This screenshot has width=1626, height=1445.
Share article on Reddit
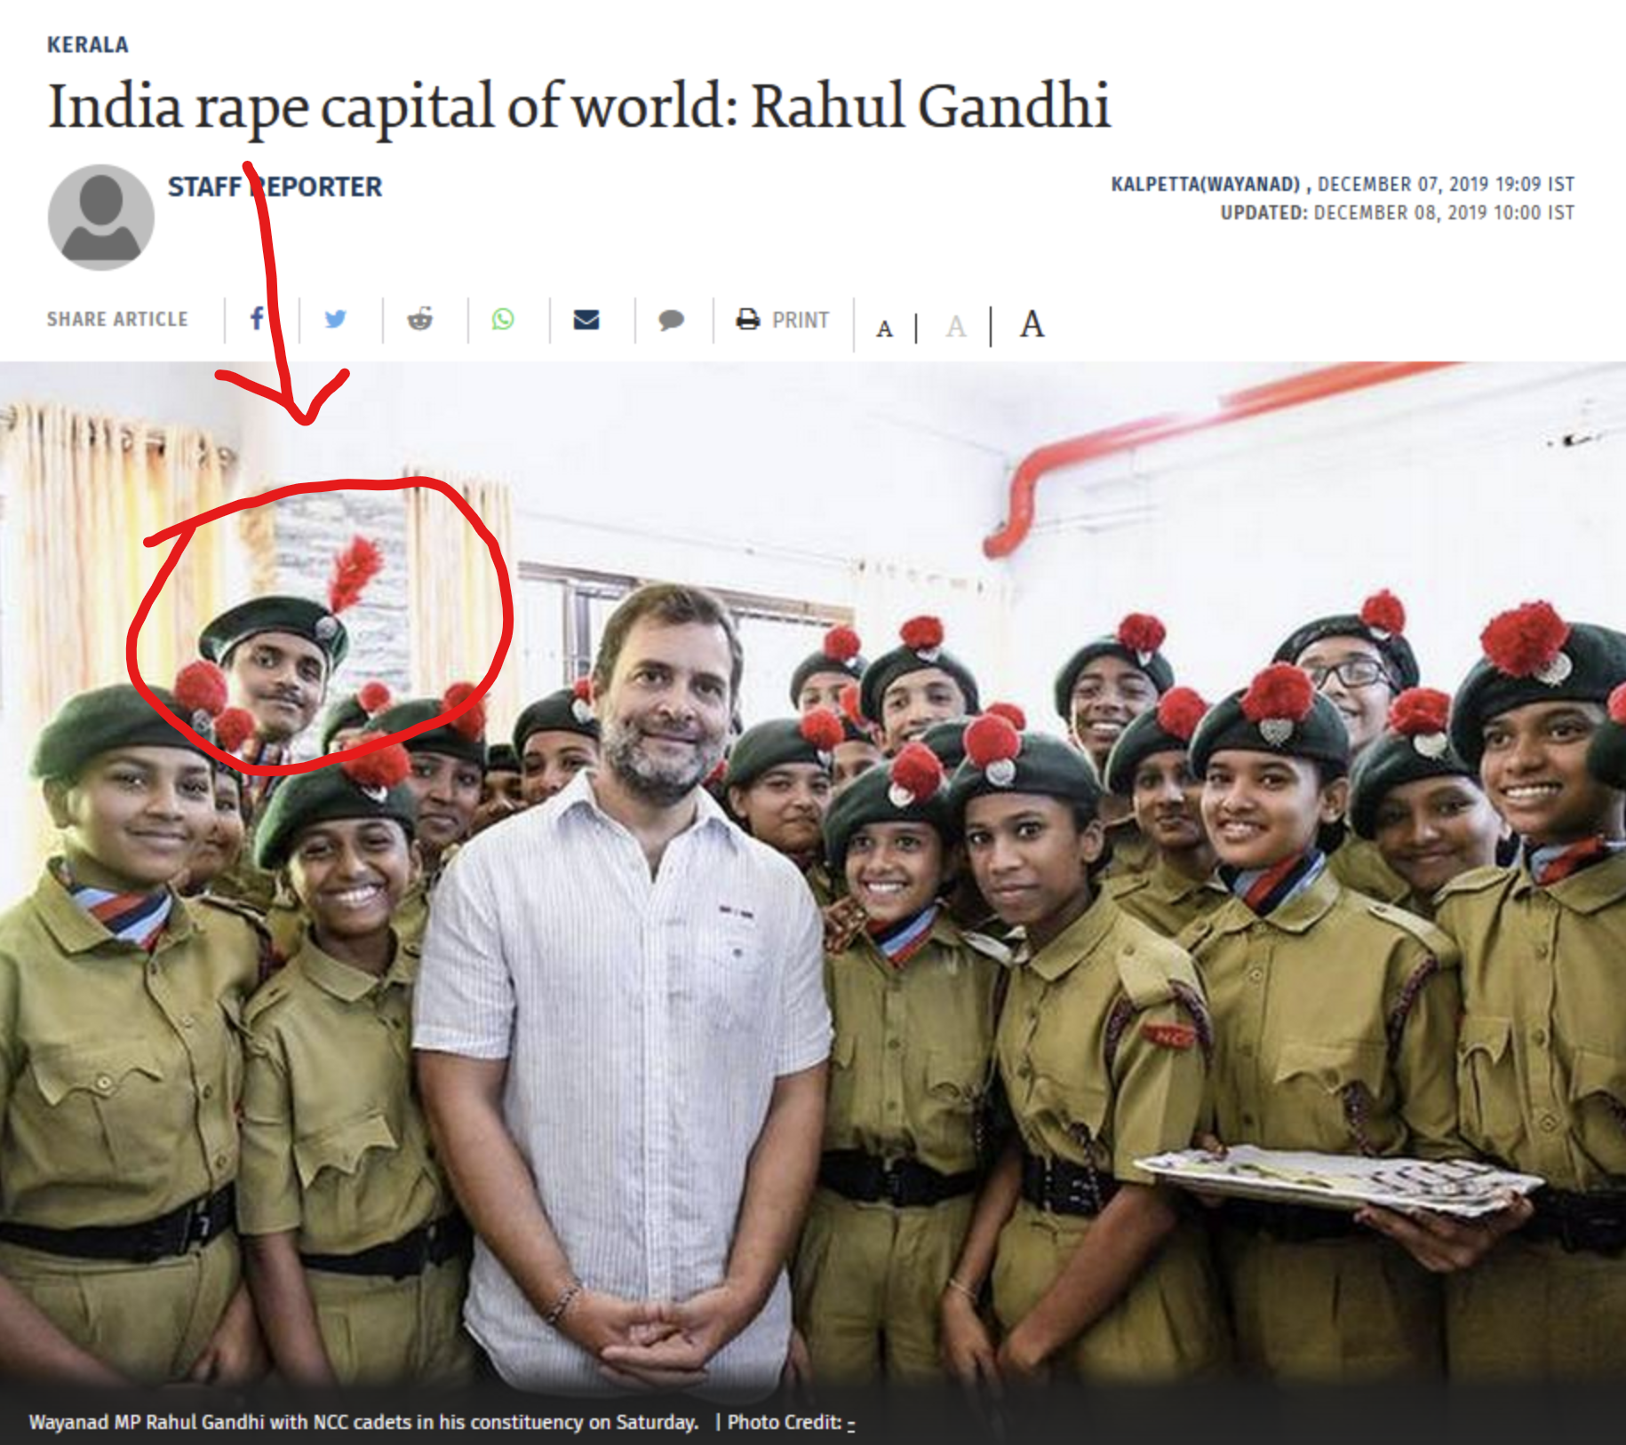pyautogui.click(x=419, y=319)
